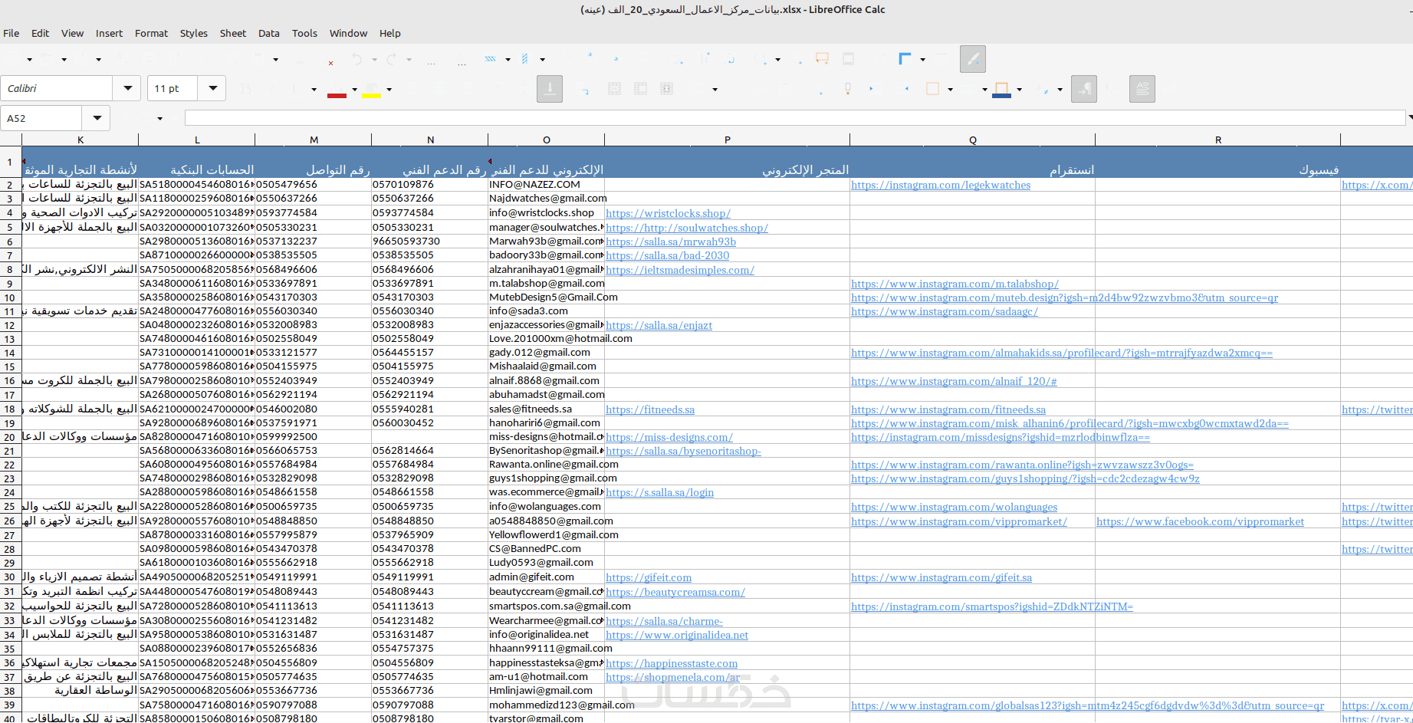Toggle the Show Draw Functions button
This screenshot has height=723, width=1413.
[972, 59]
